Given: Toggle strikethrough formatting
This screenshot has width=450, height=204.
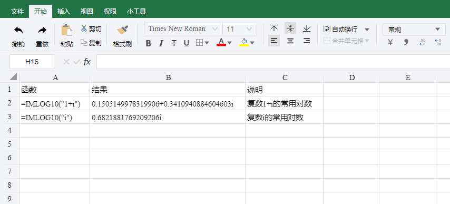Looking at the screenshot, I should click(174, 43).
